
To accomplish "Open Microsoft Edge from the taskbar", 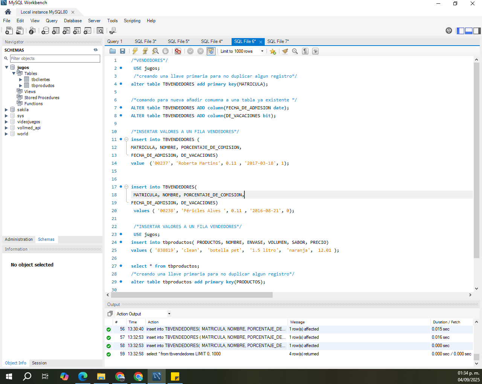I will [x=83, y=376].
